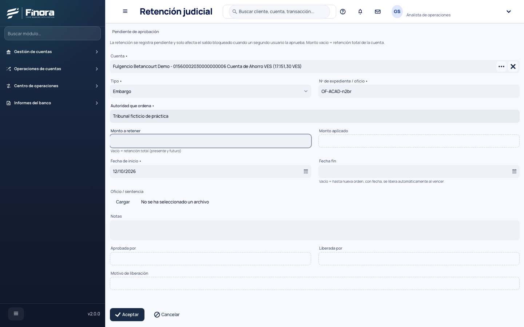Click the Liberada por field
Viewport: 524px width, 327px height.
click(x=419, y=259)
